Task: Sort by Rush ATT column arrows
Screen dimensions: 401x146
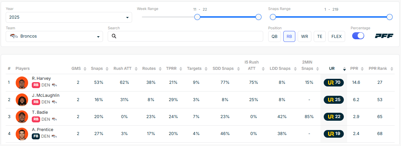Action: 136,69
